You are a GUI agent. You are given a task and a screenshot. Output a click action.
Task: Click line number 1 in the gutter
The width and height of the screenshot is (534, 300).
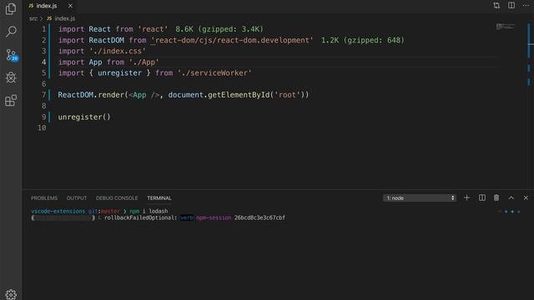[x=43, y=29]
